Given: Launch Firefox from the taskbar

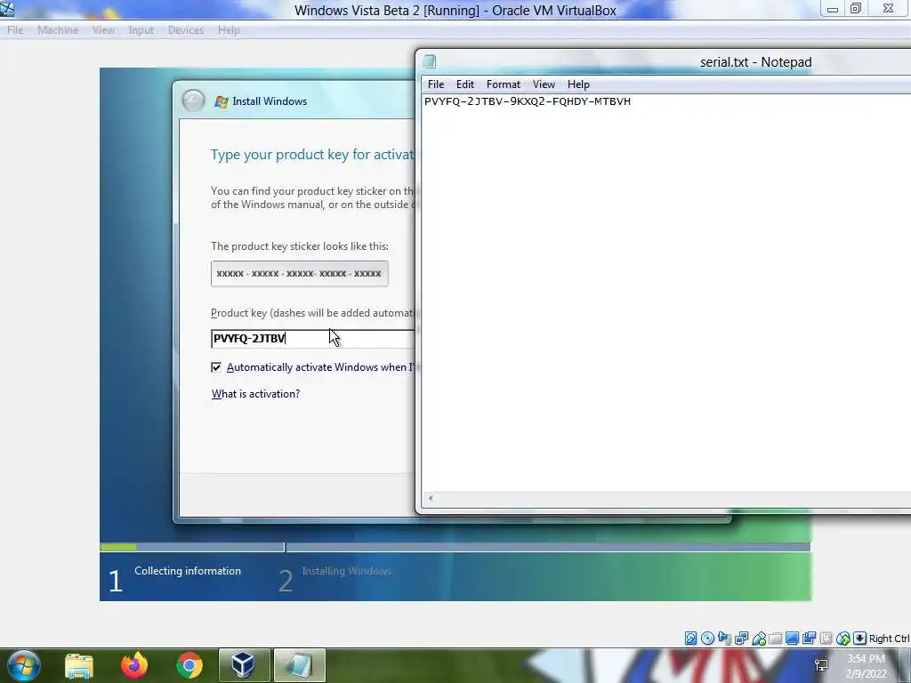Looking at the screenshot, I should tap(134, 665).
